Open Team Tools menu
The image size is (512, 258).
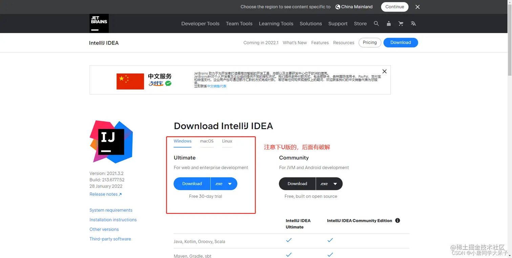point(239,24)
